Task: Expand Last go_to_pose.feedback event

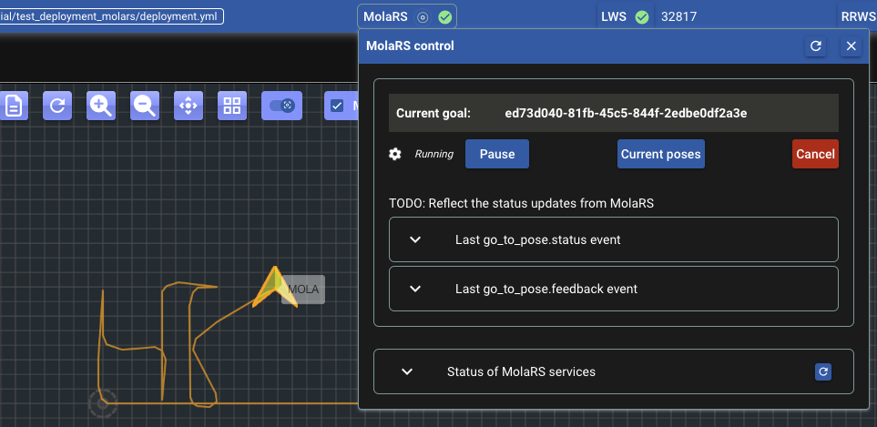Action: [415, 289]
